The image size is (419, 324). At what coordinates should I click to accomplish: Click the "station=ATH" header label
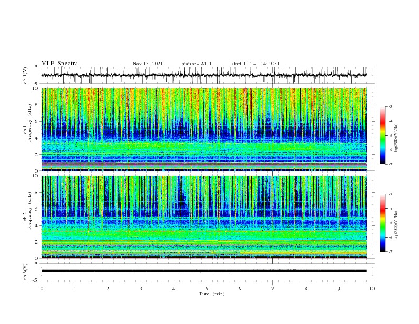196,64
